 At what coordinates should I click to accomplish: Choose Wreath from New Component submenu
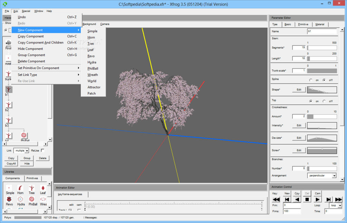click(93, 75)
